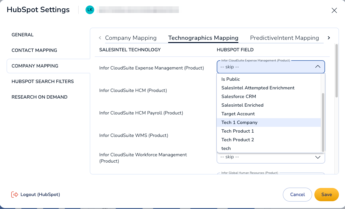
Task: Click the Infor CloudSuite HCM (Product) label
Action: (x=133, y=91)
